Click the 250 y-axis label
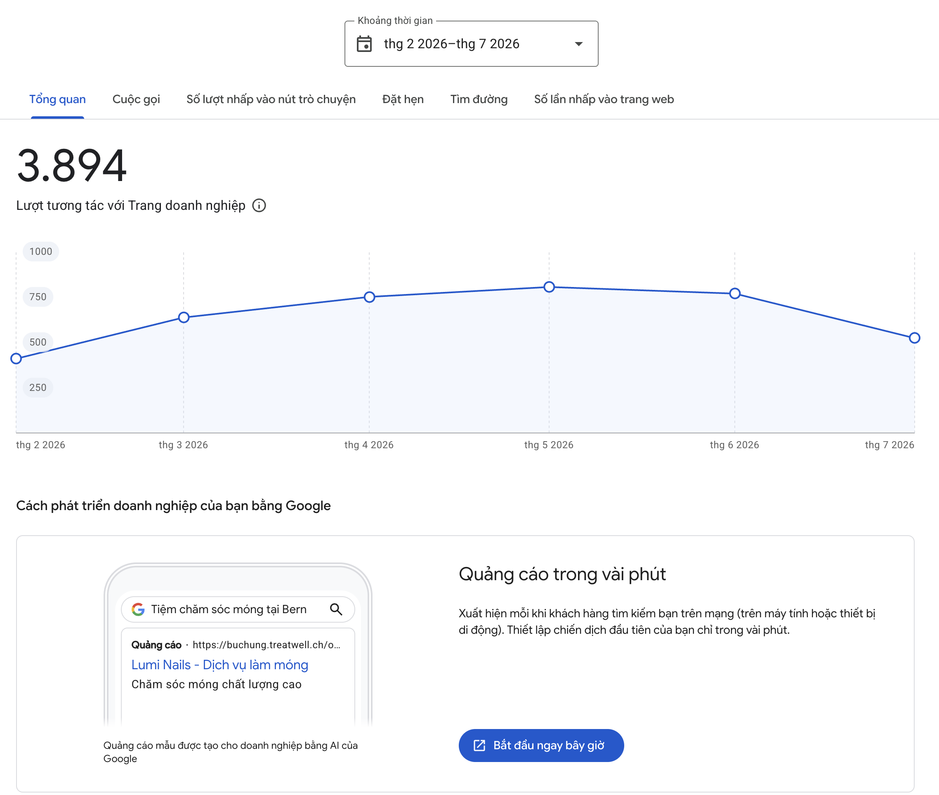 38,388
